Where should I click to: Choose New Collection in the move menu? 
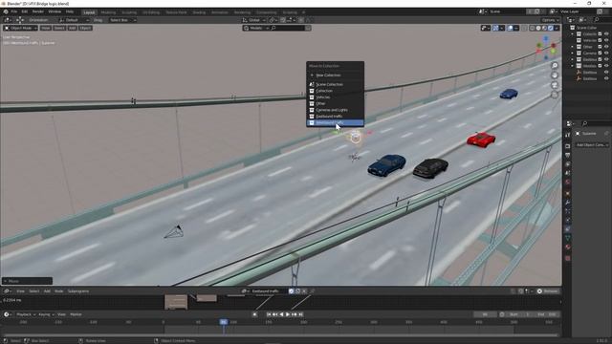[x=336, y=75]
